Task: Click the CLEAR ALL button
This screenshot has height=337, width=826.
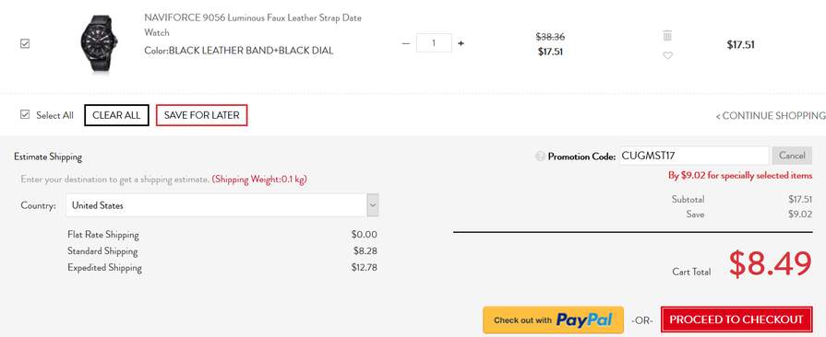Action: 116,115
